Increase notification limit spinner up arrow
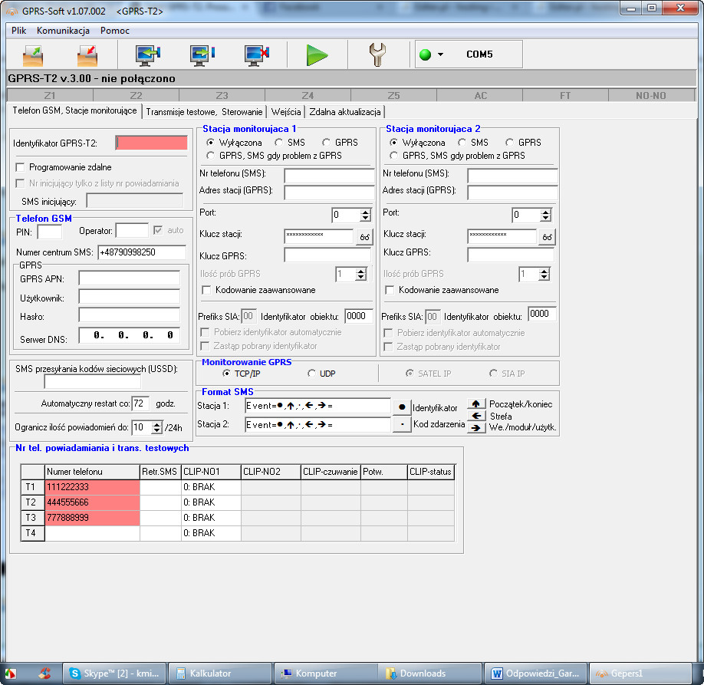This screenshot has width=704, height=685. pos(156,424)
